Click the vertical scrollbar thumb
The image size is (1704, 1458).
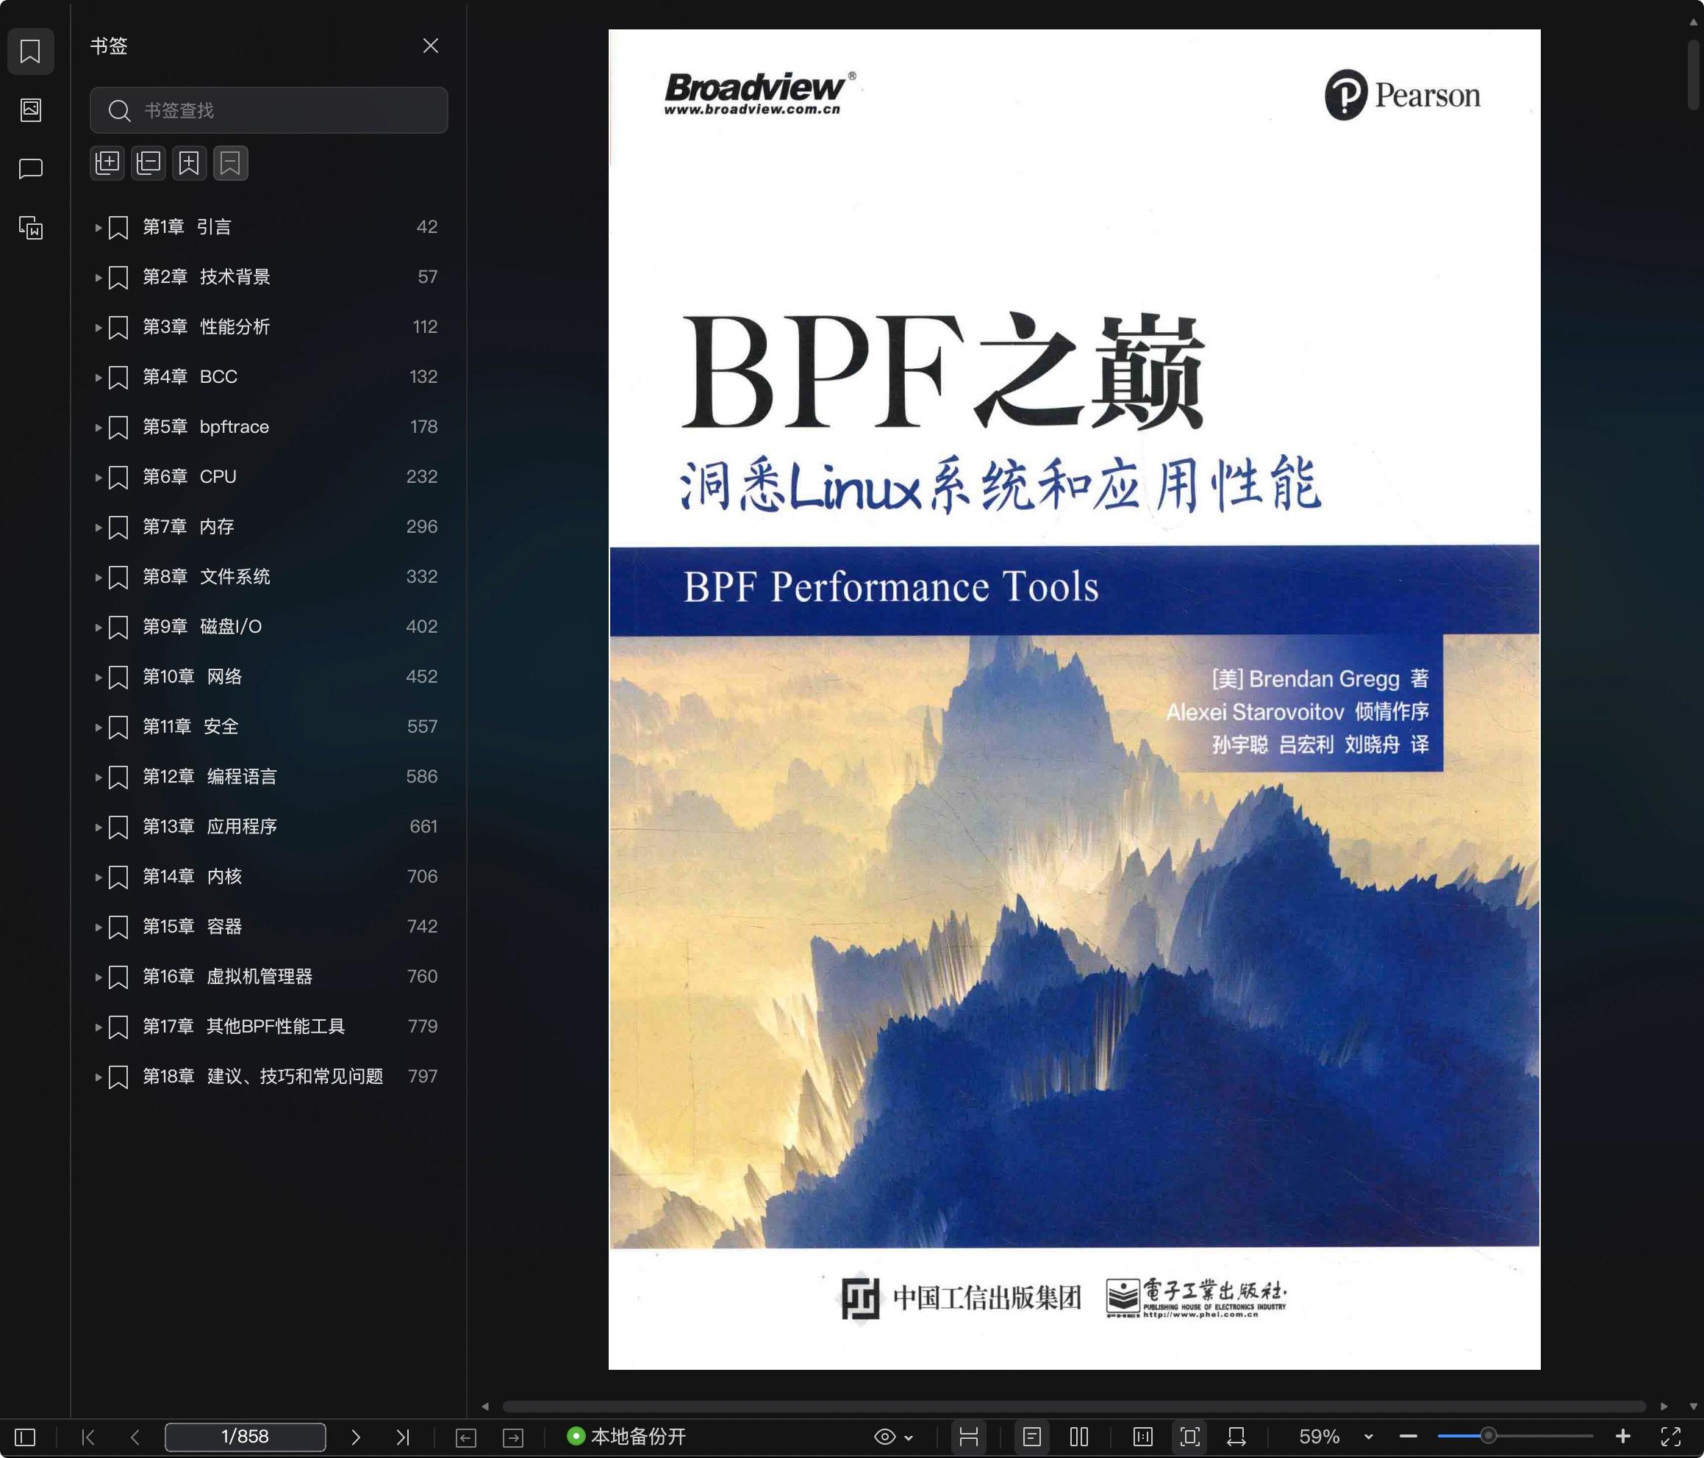[x=1693, y=74]
